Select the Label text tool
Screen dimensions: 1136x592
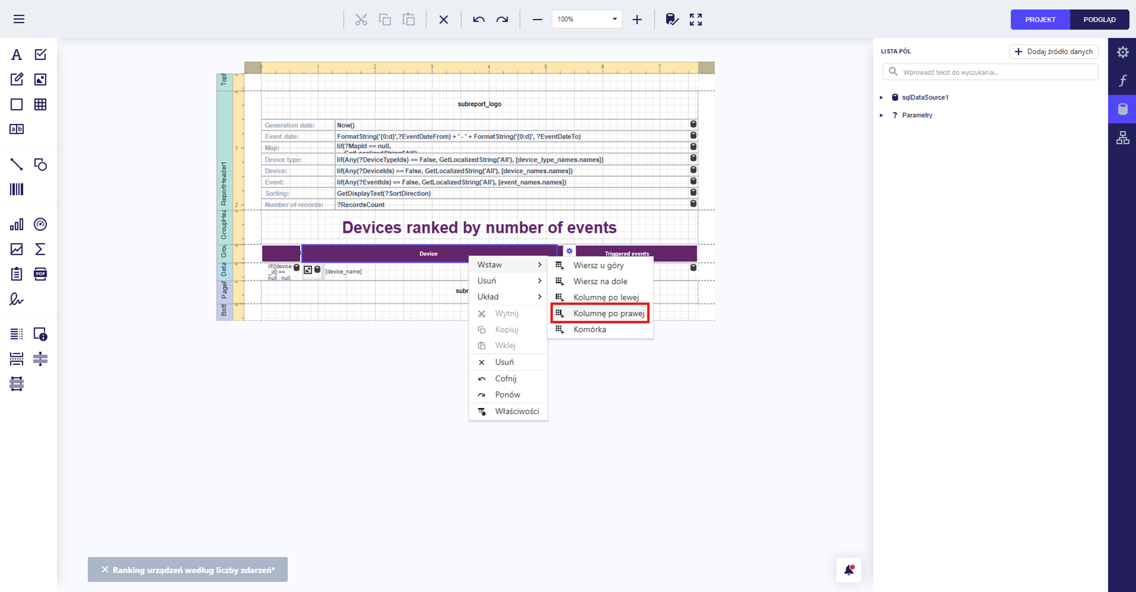[x=16, y=55]
